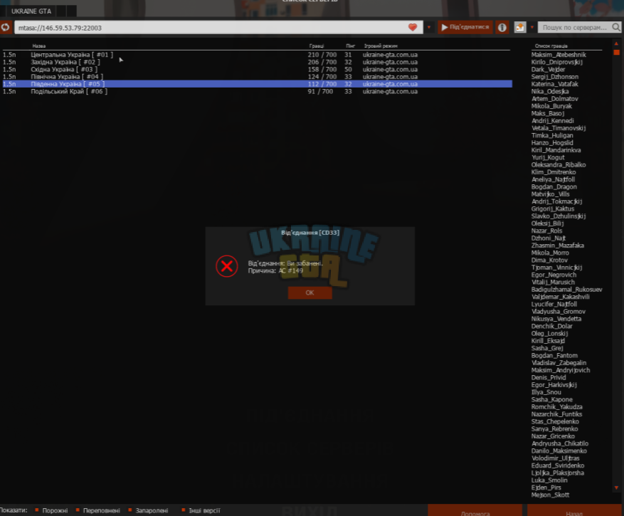The image size is (624, 516).
Task: Click the refresh server list icon
Action: click(5, 28)
